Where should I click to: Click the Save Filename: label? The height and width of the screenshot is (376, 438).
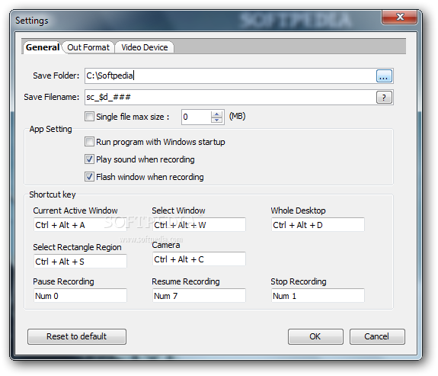point(52,97)
